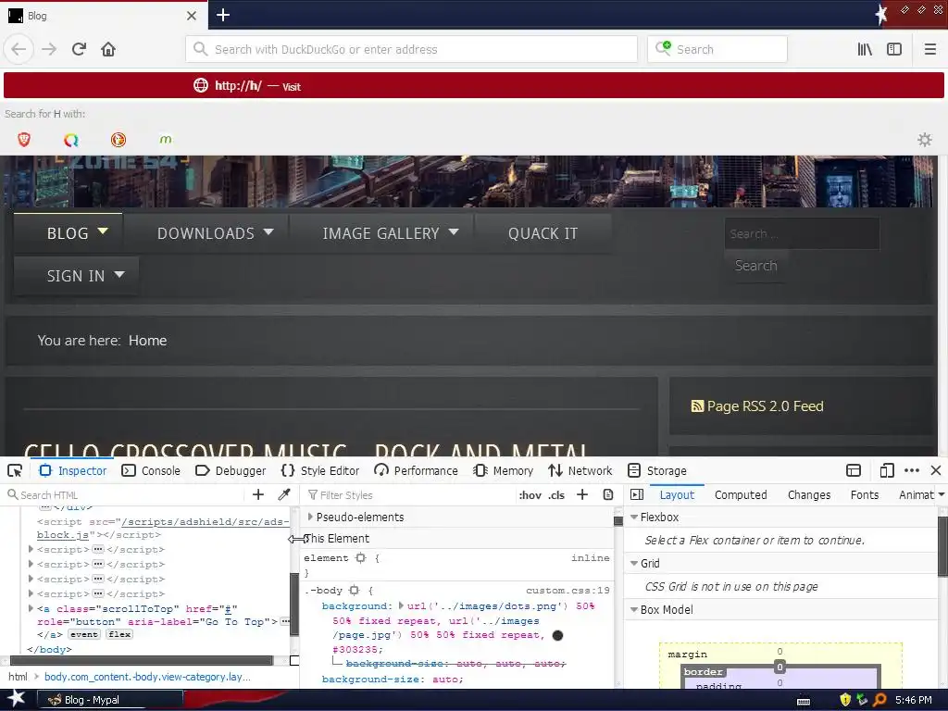
Task: Open the devtools dock side options
Action: coord(853,470)
